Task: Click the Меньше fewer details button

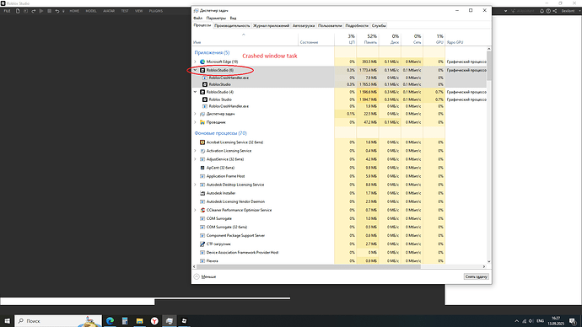Action: coord(204,276)
